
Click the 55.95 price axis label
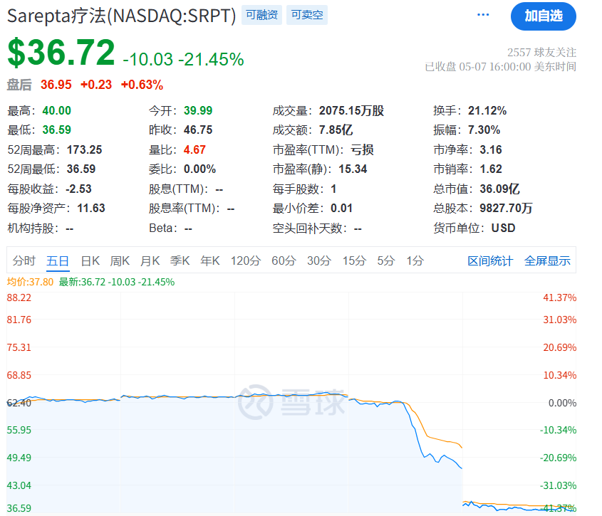click(x=19, y=430)
